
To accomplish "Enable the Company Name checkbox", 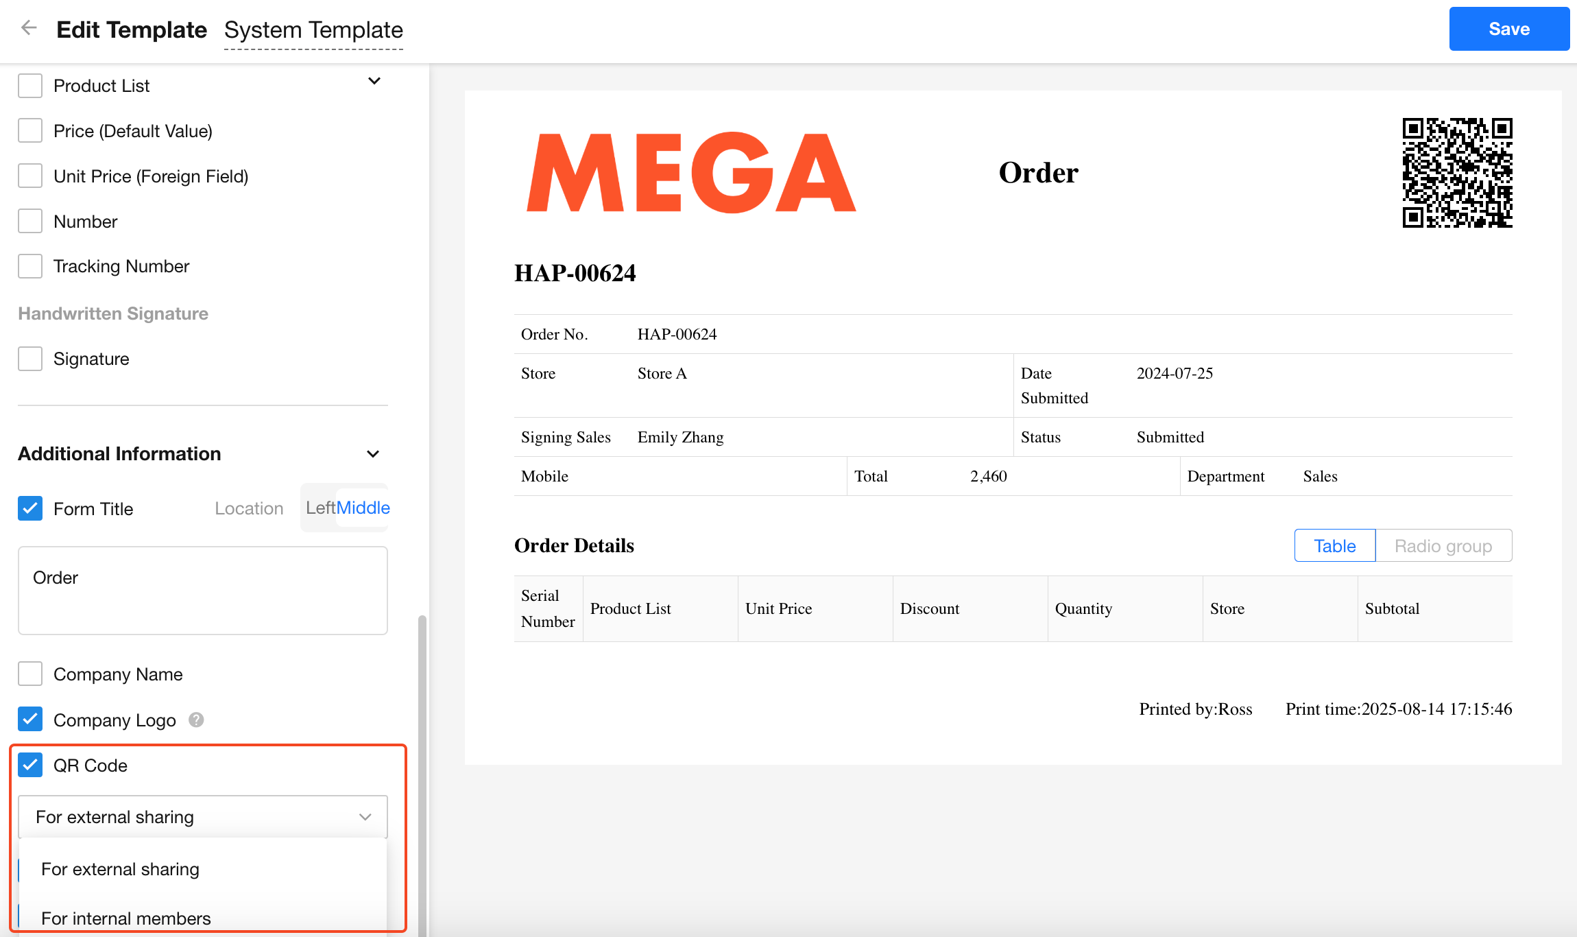I will click(x=30, y=674).
